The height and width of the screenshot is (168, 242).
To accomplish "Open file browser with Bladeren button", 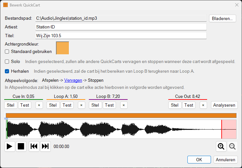I will click(x=223, y=18).
